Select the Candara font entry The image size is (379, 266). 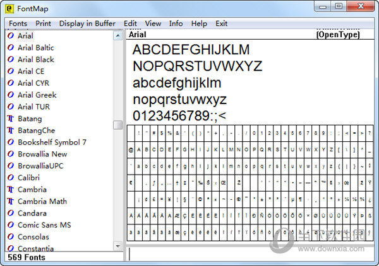(32, 213)
